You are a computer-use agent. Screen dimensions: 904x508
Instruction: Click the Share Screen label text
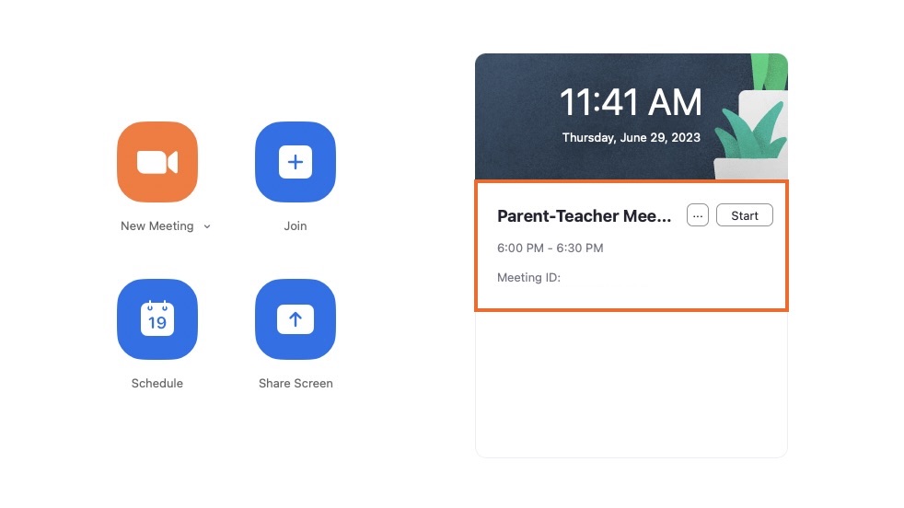tap(296, 384)
